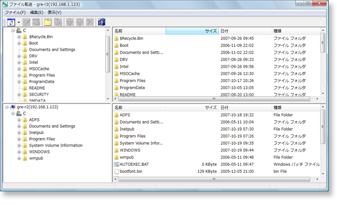Click the red X delete toolbar icon
Image resolution: width=337 pixels, height=205 pixels.
pyautogui.click(x=90, y=22)
